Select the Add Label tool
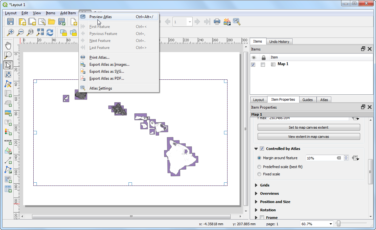376x230 pixels. click(8, 122)
